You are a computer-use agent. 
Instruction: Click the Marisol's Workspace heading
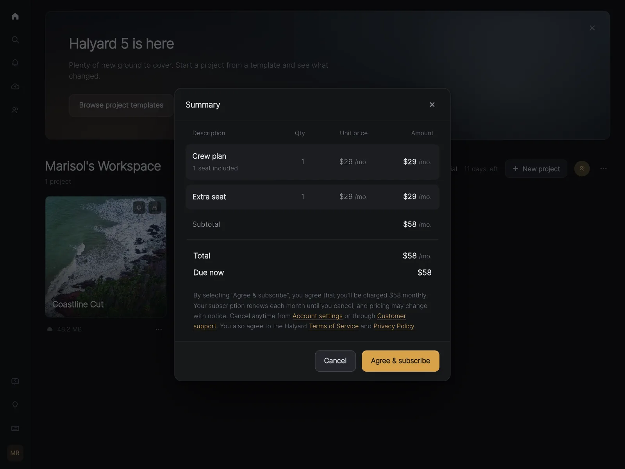tap(103, 166)
